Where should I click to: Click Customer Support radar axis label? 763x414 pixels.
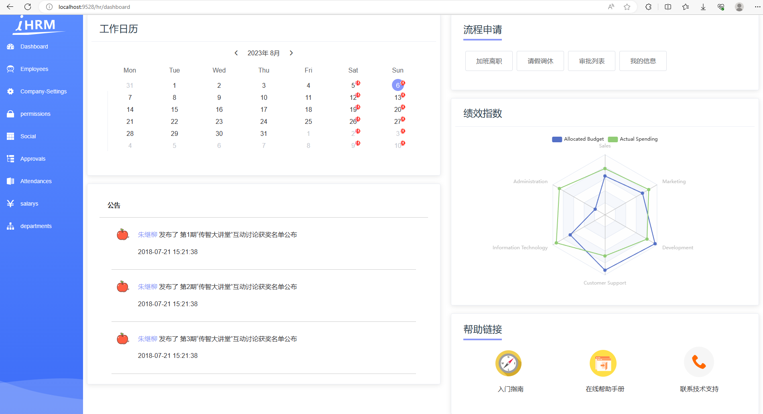(x=605, y=283)
